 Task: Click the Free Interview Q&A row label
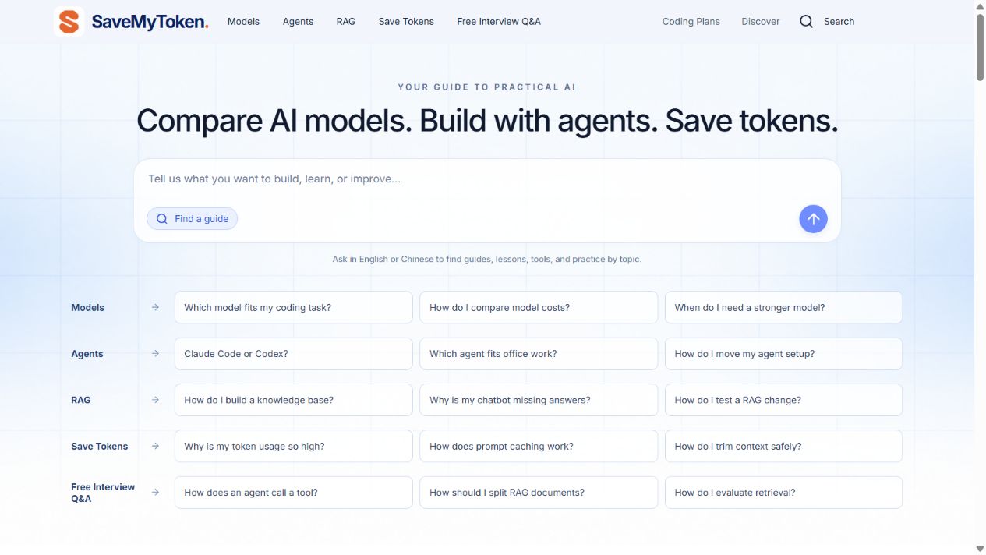click(x=103, y=493)
